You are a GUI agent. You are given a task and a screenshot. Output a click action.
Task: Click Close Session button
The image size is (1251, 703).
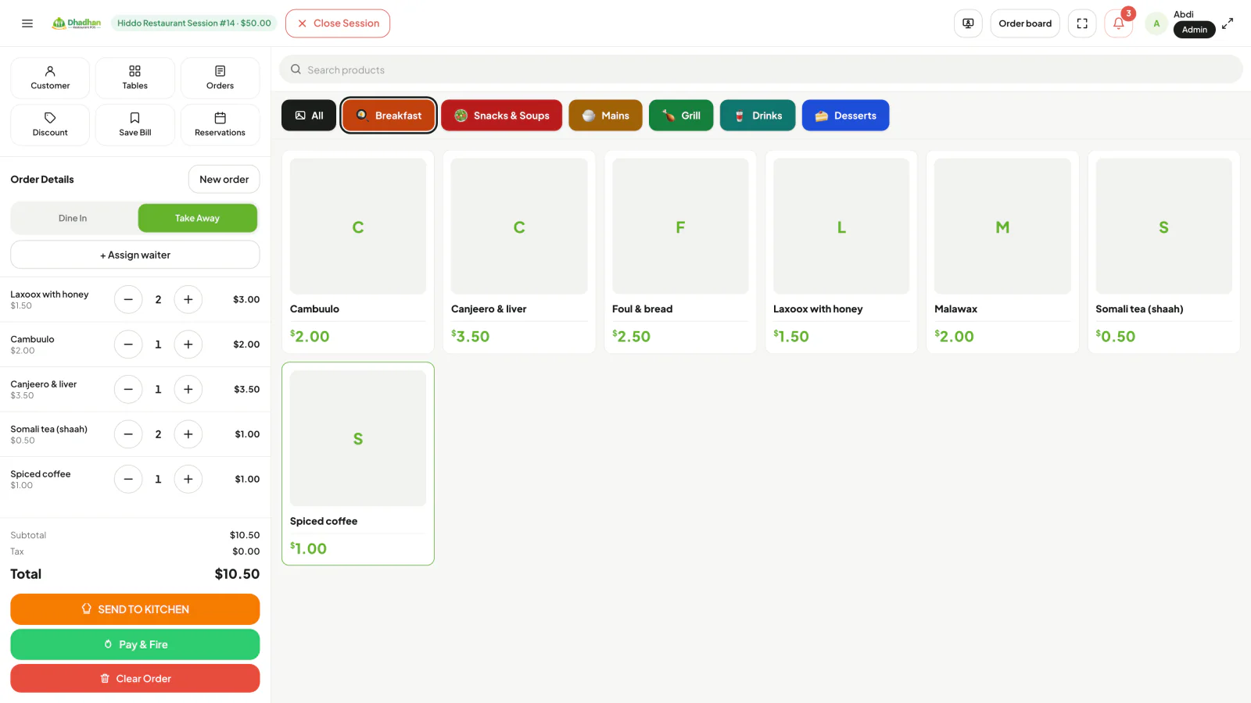tap(338, 23)
